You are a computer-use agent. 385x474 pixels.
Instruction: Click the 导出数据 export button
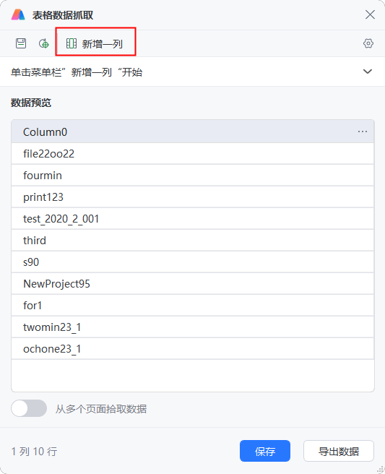pyautogui.click(x=339, y=451)
